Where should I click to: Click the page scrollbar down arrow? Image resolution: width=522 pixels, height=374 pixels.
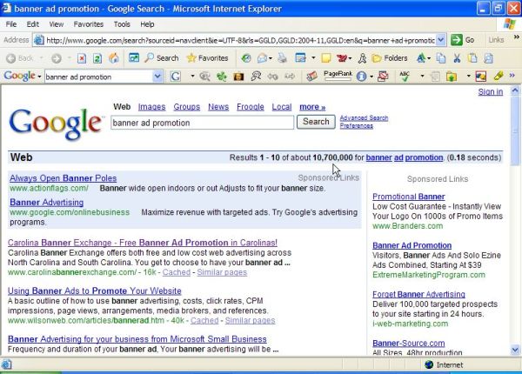515,350
